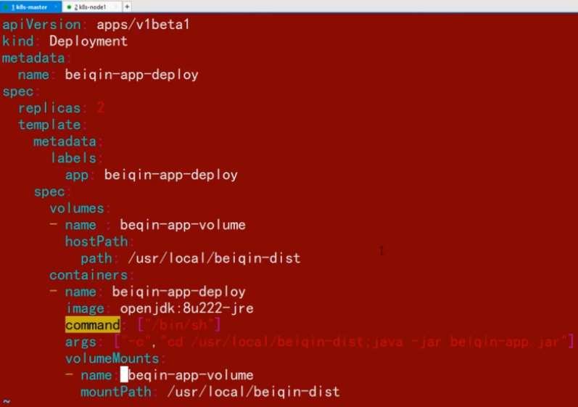Screen dimensions: 578x407
Task: Click the metadata name value beiqin-app-deploy
Action: [131, 75]
